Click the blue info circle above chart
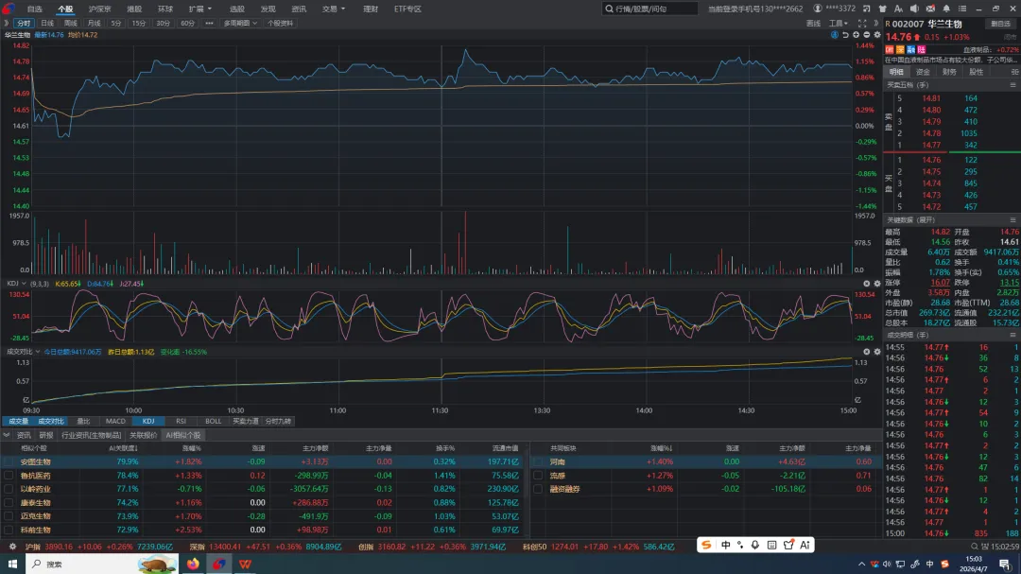 835,35
